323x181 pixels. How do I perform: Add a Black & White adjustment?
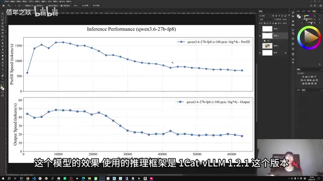point(307,80)
